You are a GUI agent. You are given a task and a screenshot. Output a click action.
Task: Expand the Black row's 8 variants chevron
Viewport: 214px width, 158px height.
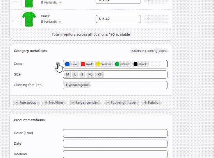60,22
